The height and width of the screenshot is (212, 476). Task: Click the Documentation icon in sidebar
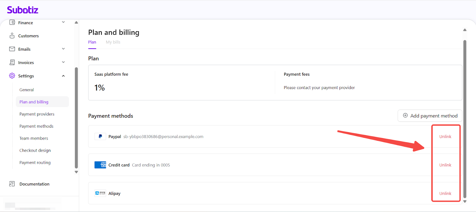[x=12, y=184]
